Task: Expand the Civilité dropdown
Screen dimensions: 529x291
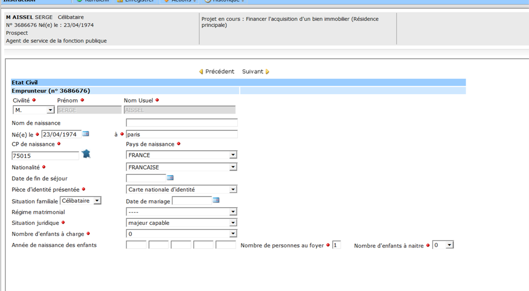Action: click(x=50, y=110)
